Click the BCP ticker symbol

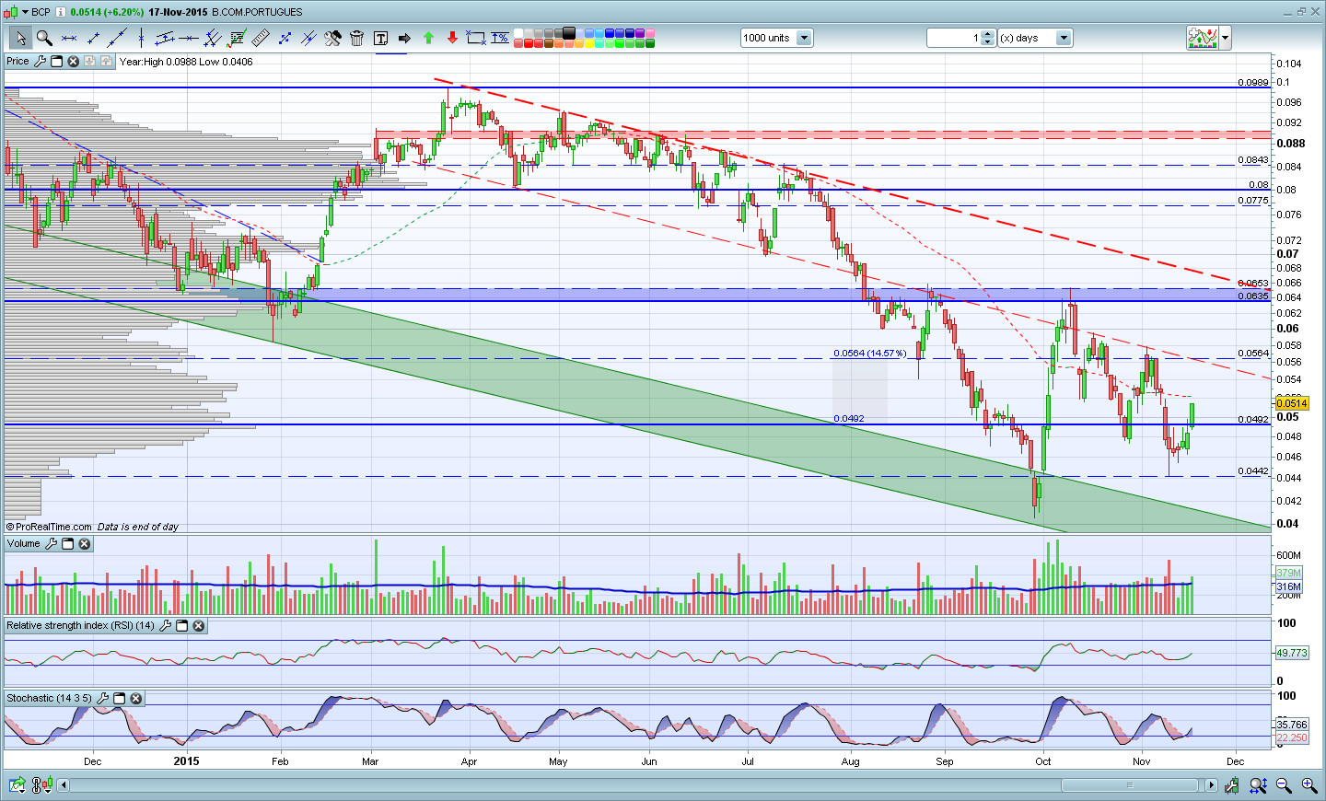(x=41, y=12)
